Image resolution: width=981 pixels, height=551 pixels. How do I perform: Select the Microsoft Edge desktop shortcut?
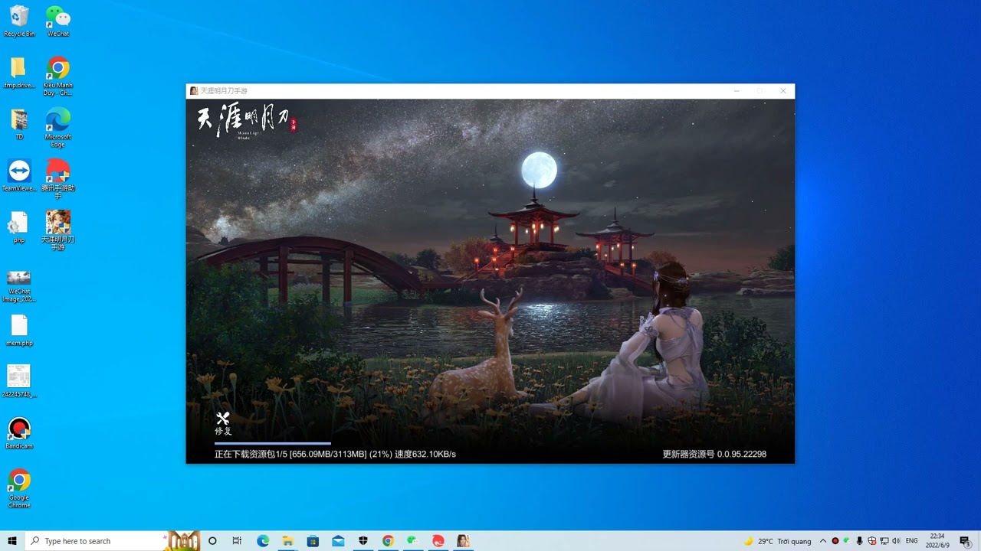(58, 128)
